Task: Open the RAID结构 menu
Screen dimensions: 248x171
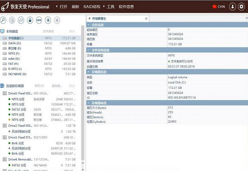Action: point(92,7)
